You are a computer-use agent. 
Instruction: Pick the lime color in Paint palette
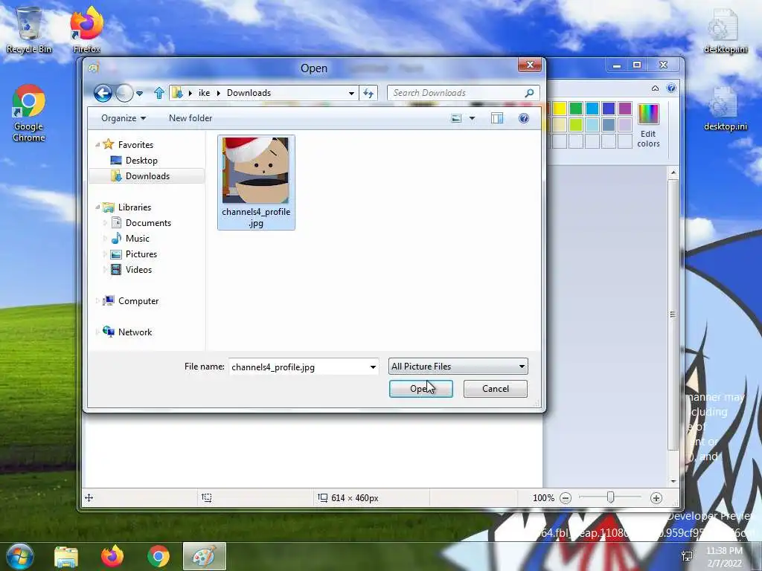click(x=576, y=125)
